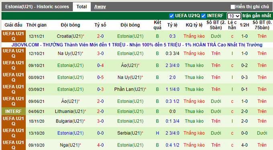Click the Thời gian column header
Viewport: 273px width, 150px height.
click(37, 25)
